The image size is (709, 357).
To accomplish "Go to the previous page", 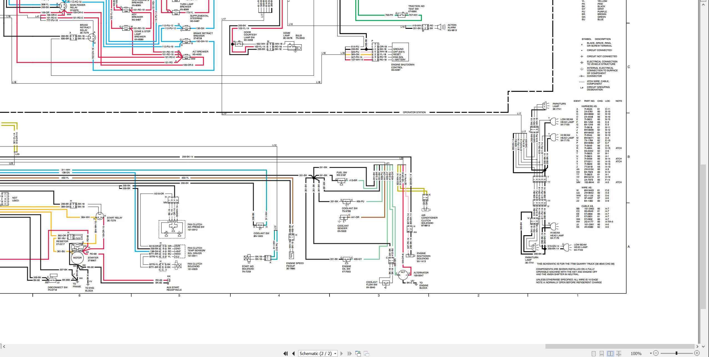I will [293, 353].
